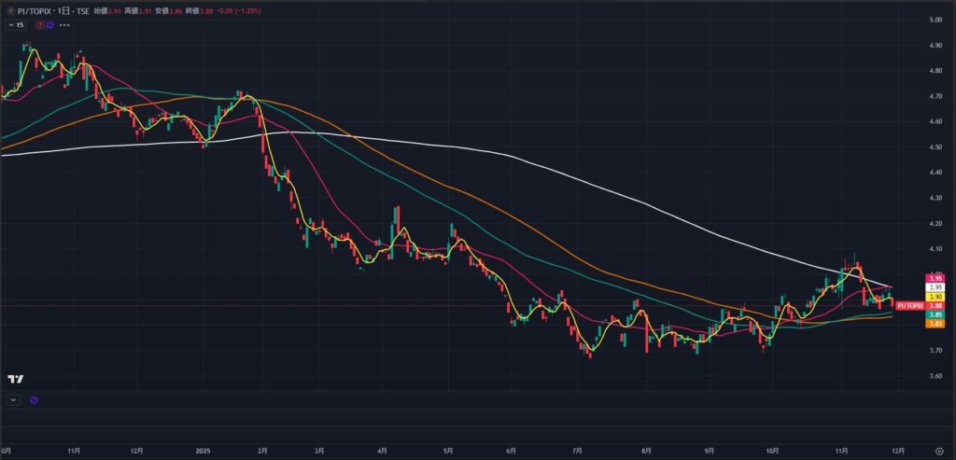This screenshot has height=460, width=956.
Task: Click the yellow 3.90 price tag
Action: pyautogui.click(x=936, y=297)
